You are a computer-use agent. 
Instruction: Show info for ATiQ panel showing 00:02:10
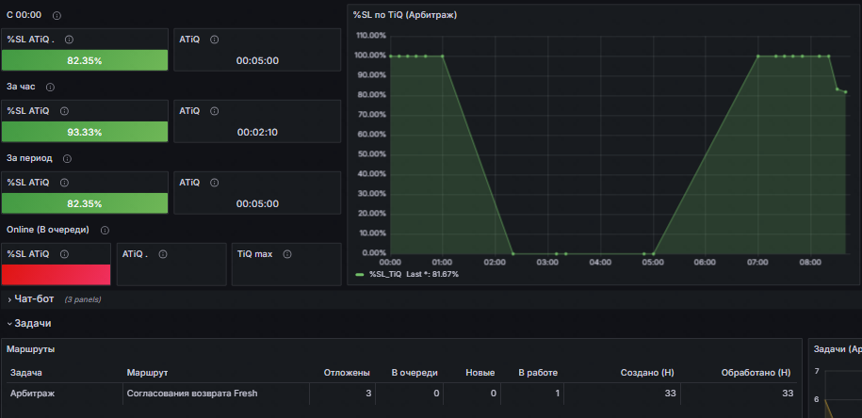tap(215, 111)
